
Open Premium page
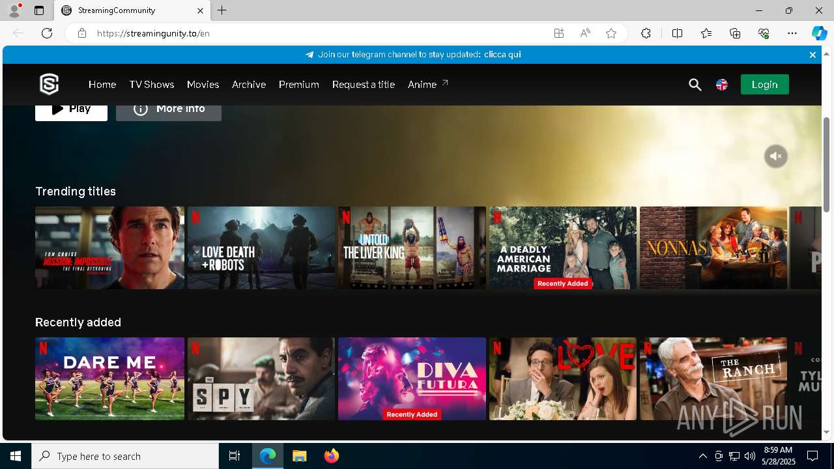[x=298, y=85]
